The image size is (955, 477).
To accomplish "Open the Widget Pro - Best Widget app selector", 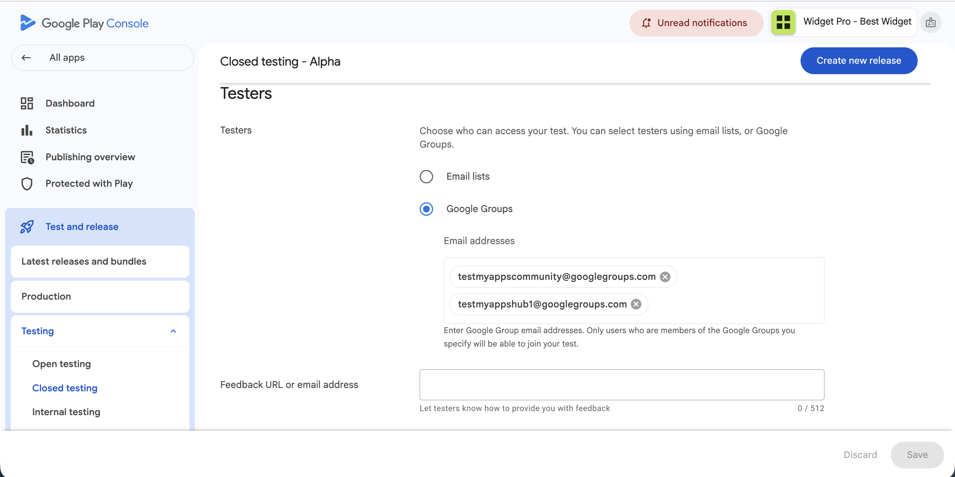I will click(843, 22).
